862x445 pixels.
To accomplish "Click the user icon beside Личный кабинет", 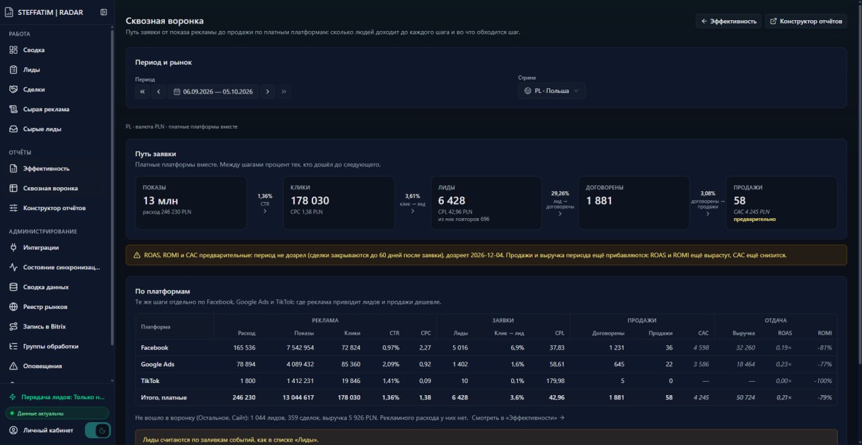I will coord(13,430).
